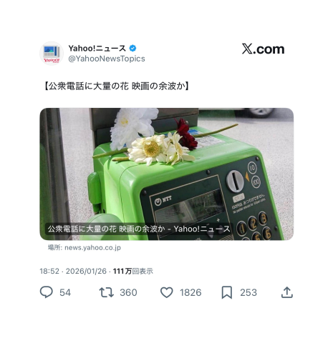Open the green payphone article image

click(x=166, y=174)
